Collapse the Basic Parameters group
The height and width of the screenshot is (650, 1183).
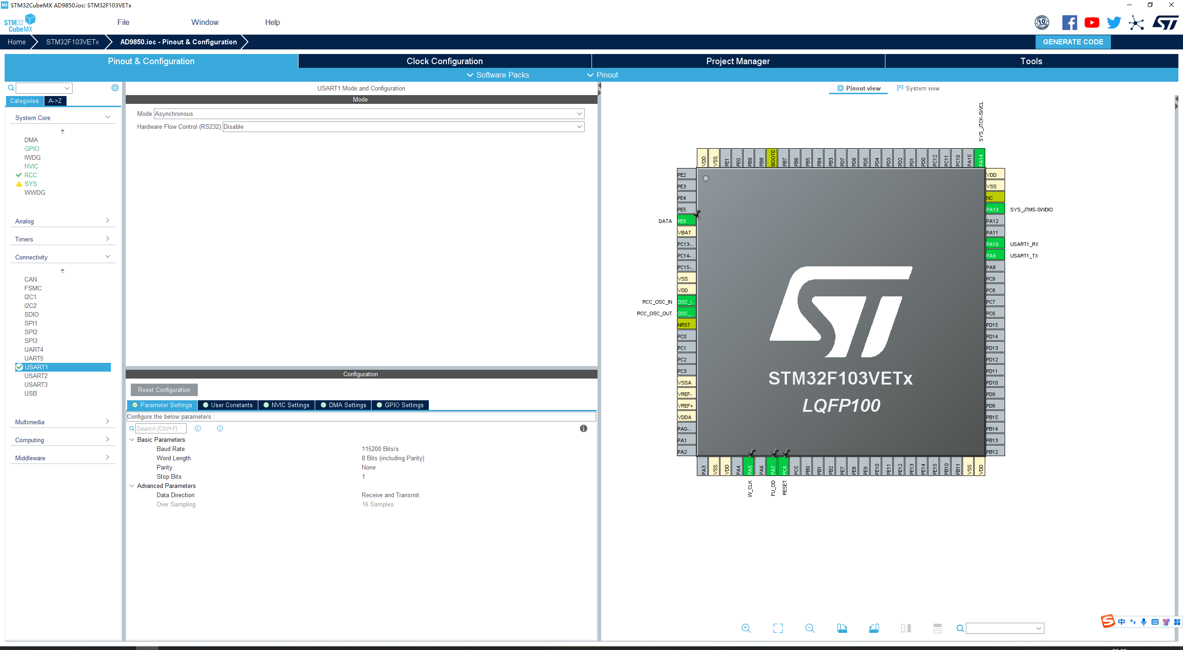132,439
